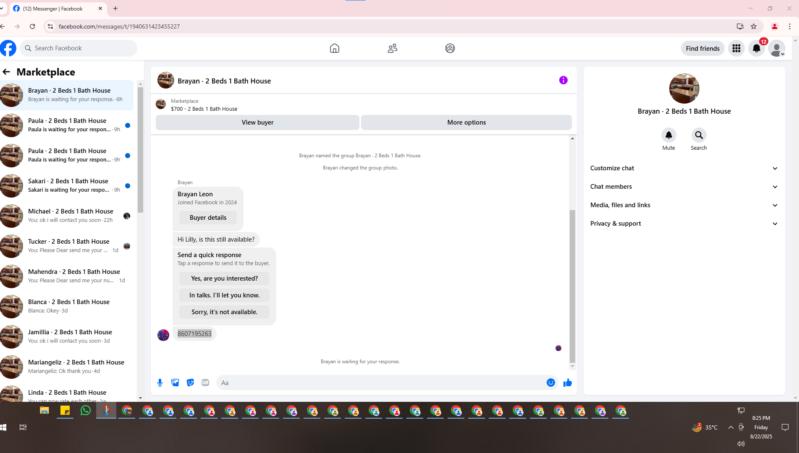Send quick reply 'In talks. I'll let you know.'
The height and width of the screenshot is (453, 799).
(x=224, y=295)
